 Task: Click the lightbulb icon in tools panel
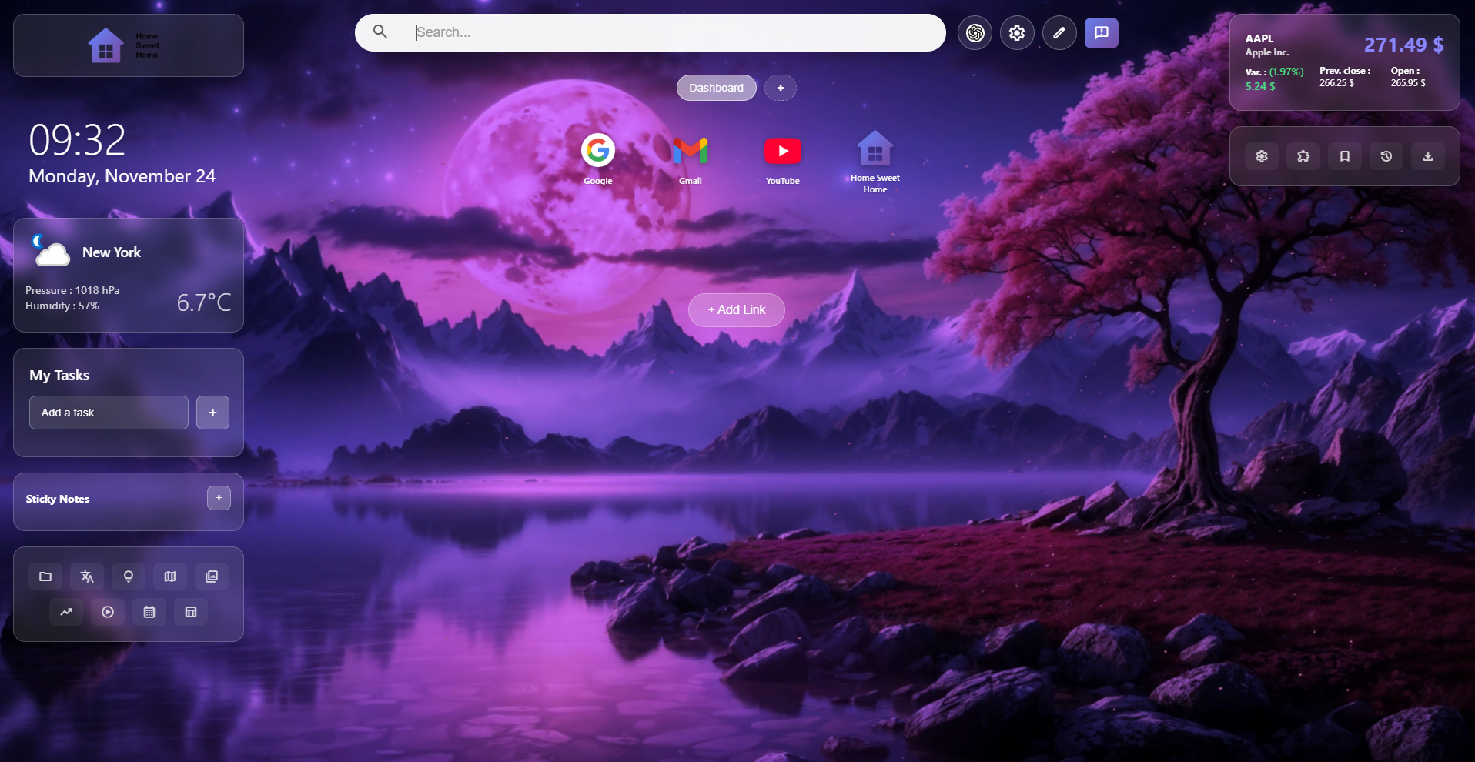click(129, 577)
